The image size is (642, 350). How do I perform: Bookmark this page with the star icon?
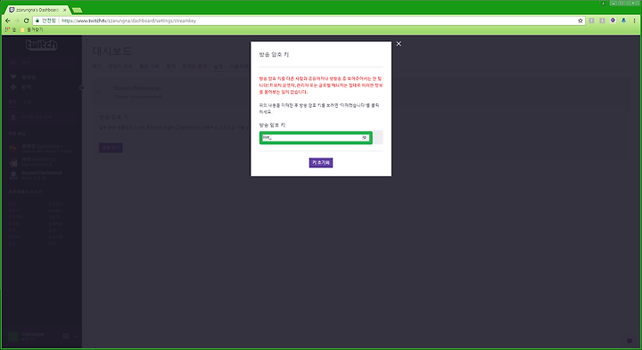[x=580, y=20]
